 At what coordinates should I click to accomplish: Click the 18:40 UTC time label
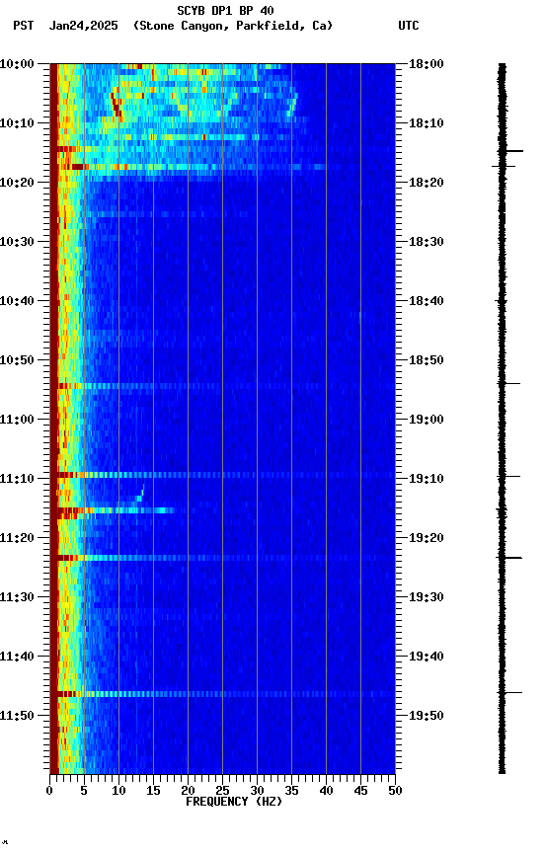(x=427, y=301)
